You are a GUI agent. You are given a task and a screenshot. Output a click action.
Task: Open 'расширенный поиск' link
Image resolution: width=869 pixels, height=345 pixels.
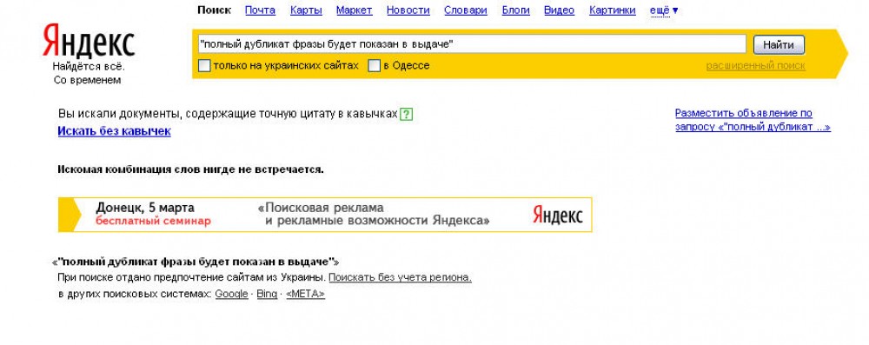(755, 66)
